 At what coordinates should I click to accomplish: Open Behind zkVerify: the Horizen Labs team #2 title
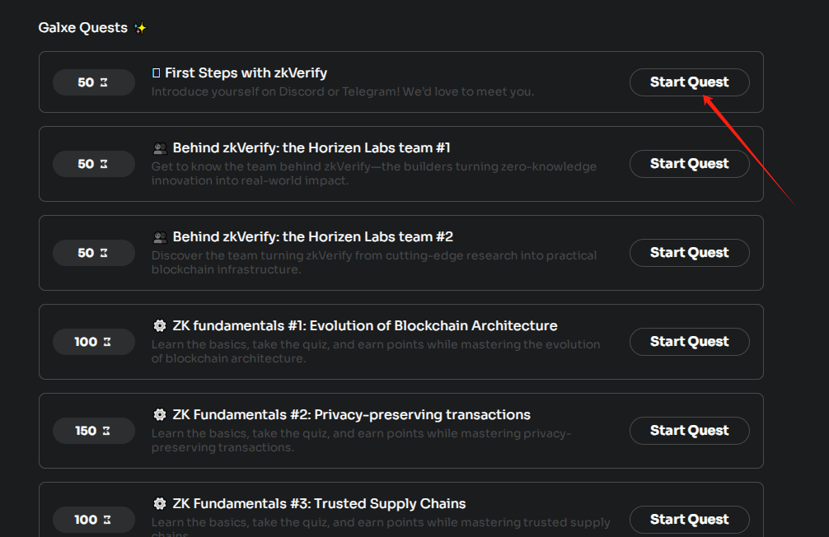tap(313, 236)
